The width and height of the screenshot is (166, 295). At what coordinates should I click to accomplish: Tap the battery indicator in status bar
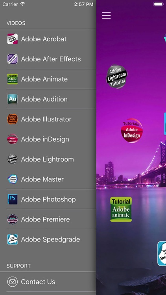coord(158,4)
